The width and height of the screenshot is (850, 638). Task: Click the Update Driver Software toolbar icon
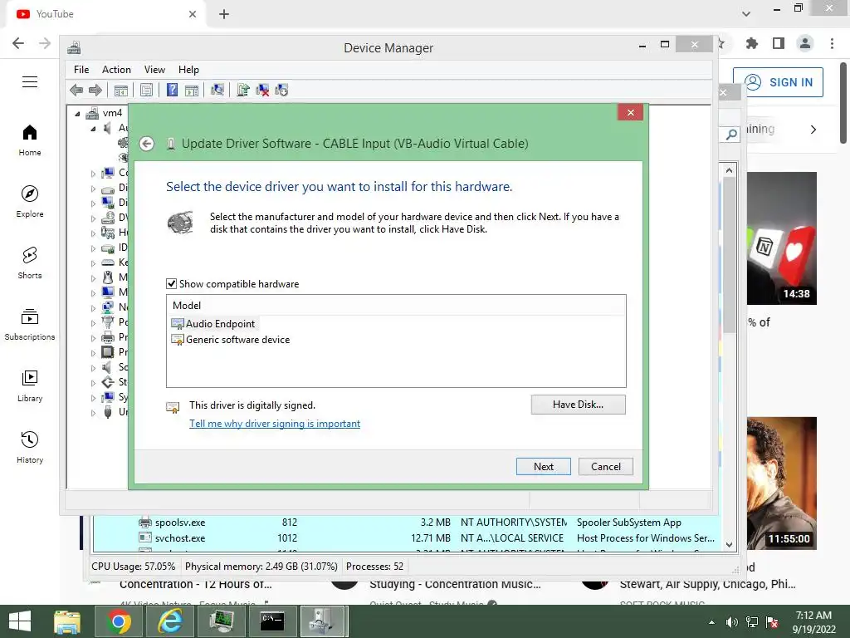(x=243, y=90)
